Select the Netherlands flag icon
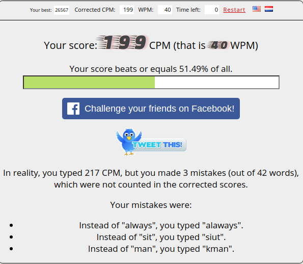Screen dimensions: 303x264 coord(269,9)
